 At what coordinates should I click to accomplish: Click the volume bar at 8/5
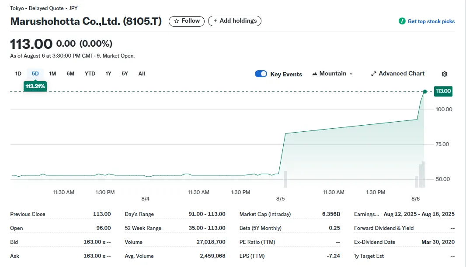click(285, 179)
